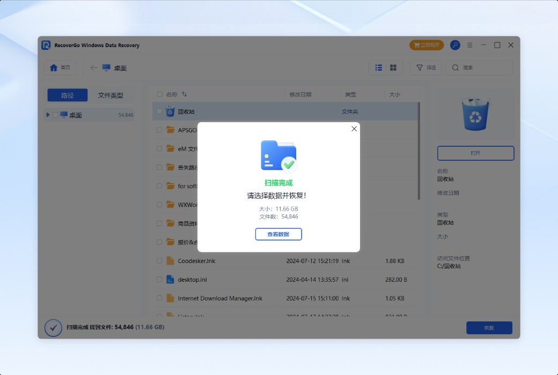The height and width of the screenshot is (375, 558).
Task: Switch to grid view icon
Action: (393, 67)
